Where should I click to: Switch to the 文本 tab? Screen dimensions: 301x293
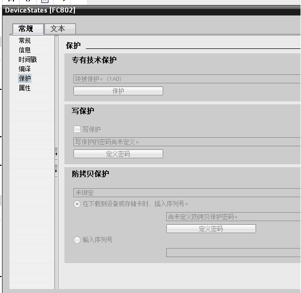click(58, 29)
